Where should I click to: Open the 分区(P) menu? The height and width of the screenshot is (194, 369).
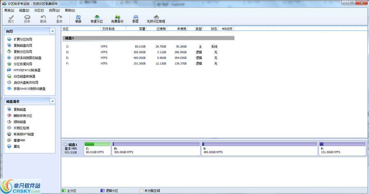coord(39,10)
